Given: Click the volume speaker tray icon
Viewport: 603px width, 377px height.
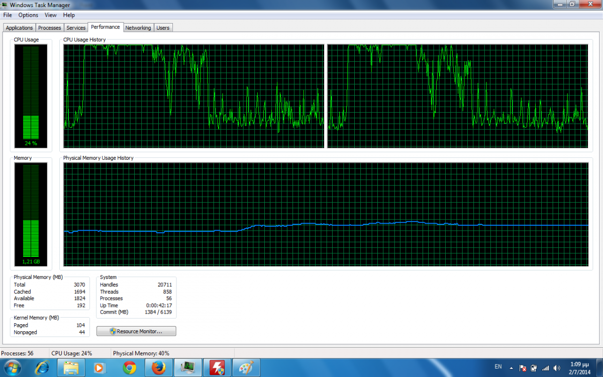Looking at the screenshot, I should tap(557, 368).
